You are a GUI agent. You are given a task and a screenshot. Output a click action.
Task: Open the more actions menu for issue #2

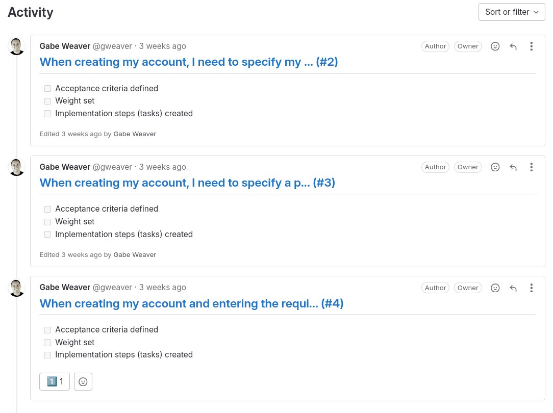(531, 46)
